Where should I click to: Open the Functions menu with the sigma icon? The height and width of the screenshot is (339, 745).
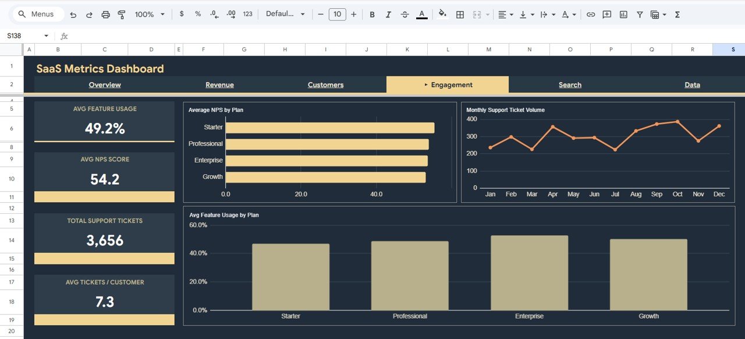(x=677, y=14)
